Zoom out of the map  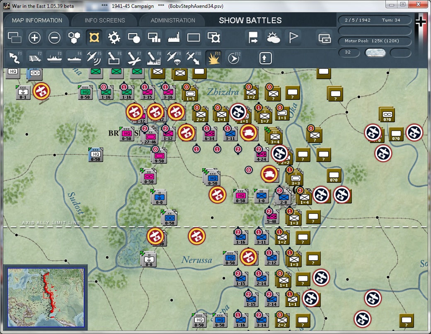click(54, 38)
